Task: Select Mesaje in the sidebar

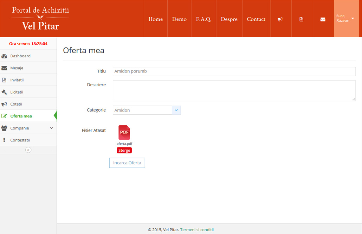Action: [28, 68]
